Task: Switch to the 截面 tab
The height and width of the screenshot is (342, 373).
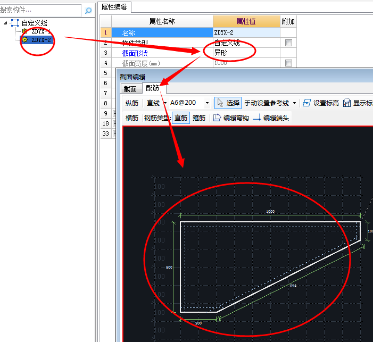Action: [x=130, y=89]
